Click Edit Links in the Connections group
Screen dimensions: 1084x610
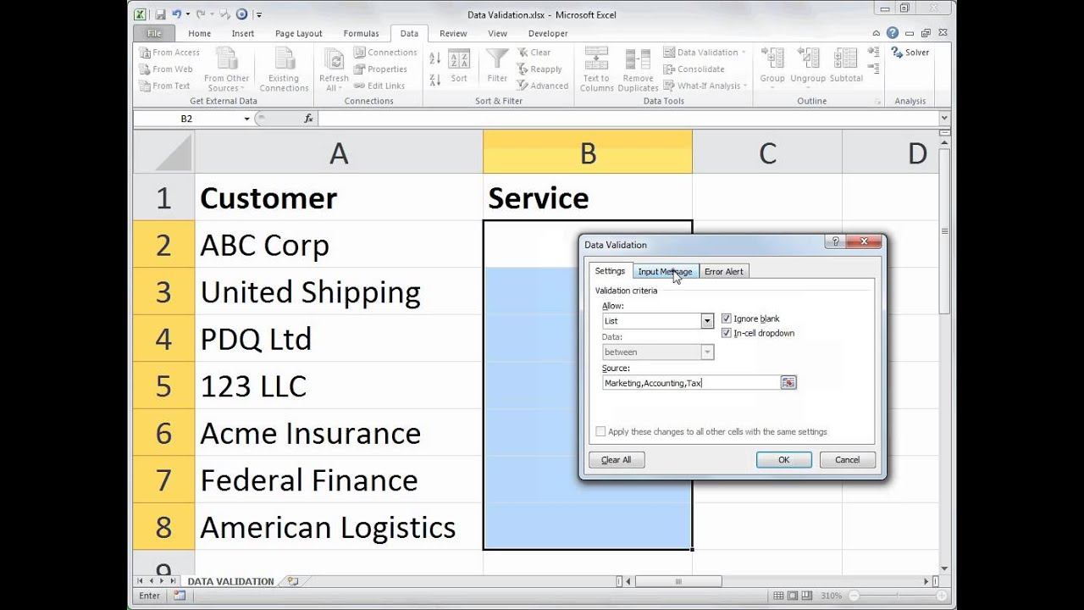[379, 86]
